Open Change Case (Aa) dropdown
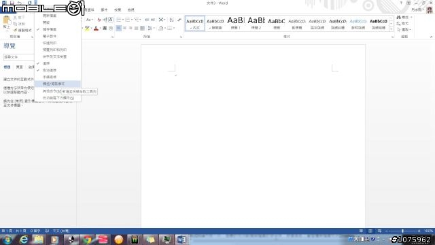 coord(89,20)
